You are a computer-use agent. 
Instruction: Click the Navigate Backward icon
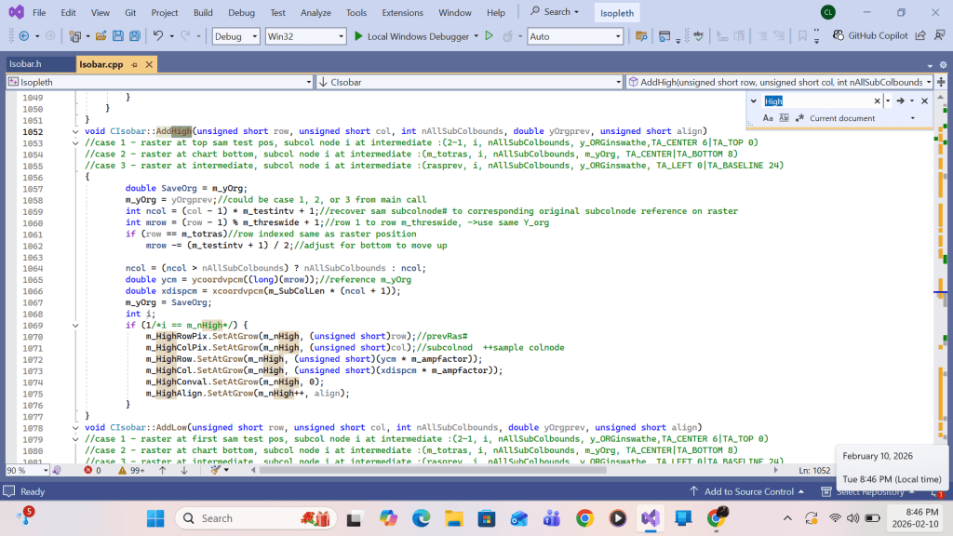click(x=23, y=36)
